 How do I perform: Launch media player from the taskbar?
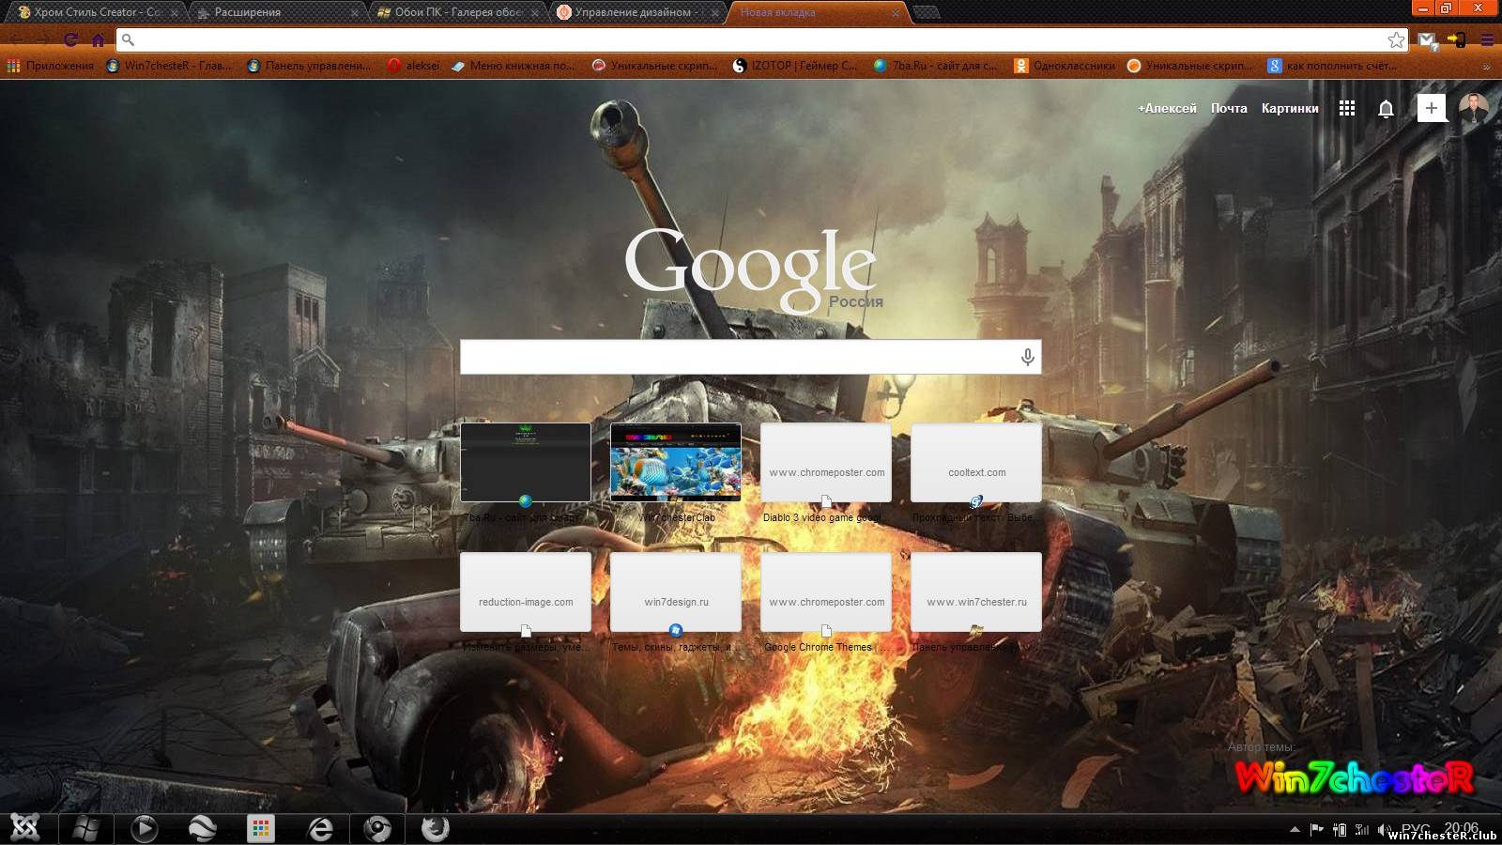[144, 828]
